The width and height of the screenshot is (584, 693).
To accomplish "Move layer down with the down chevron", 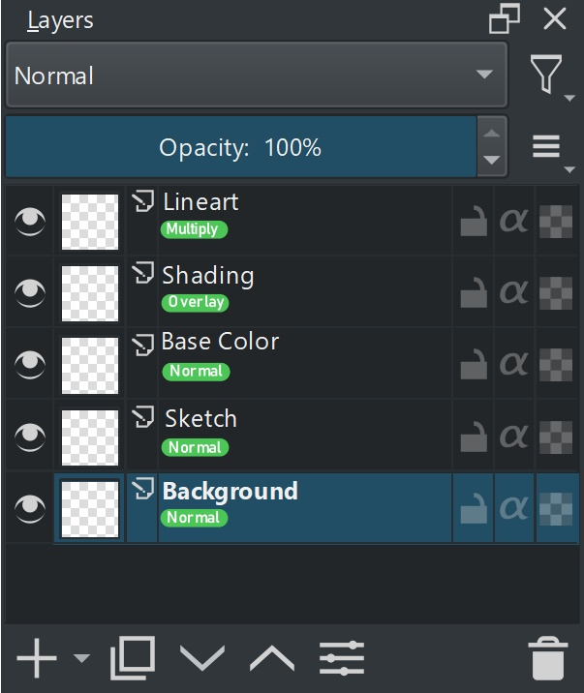I will point(202,659).
